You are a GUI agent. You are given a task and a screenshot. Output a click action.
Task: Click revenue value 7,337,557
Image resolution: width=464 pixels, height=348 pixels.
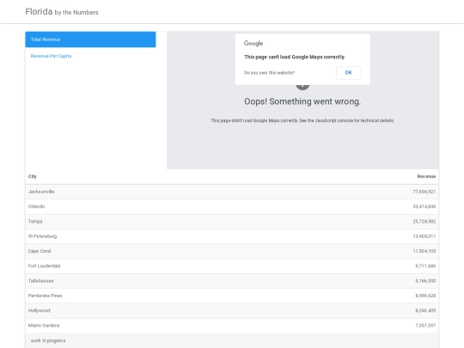[425, 325]
